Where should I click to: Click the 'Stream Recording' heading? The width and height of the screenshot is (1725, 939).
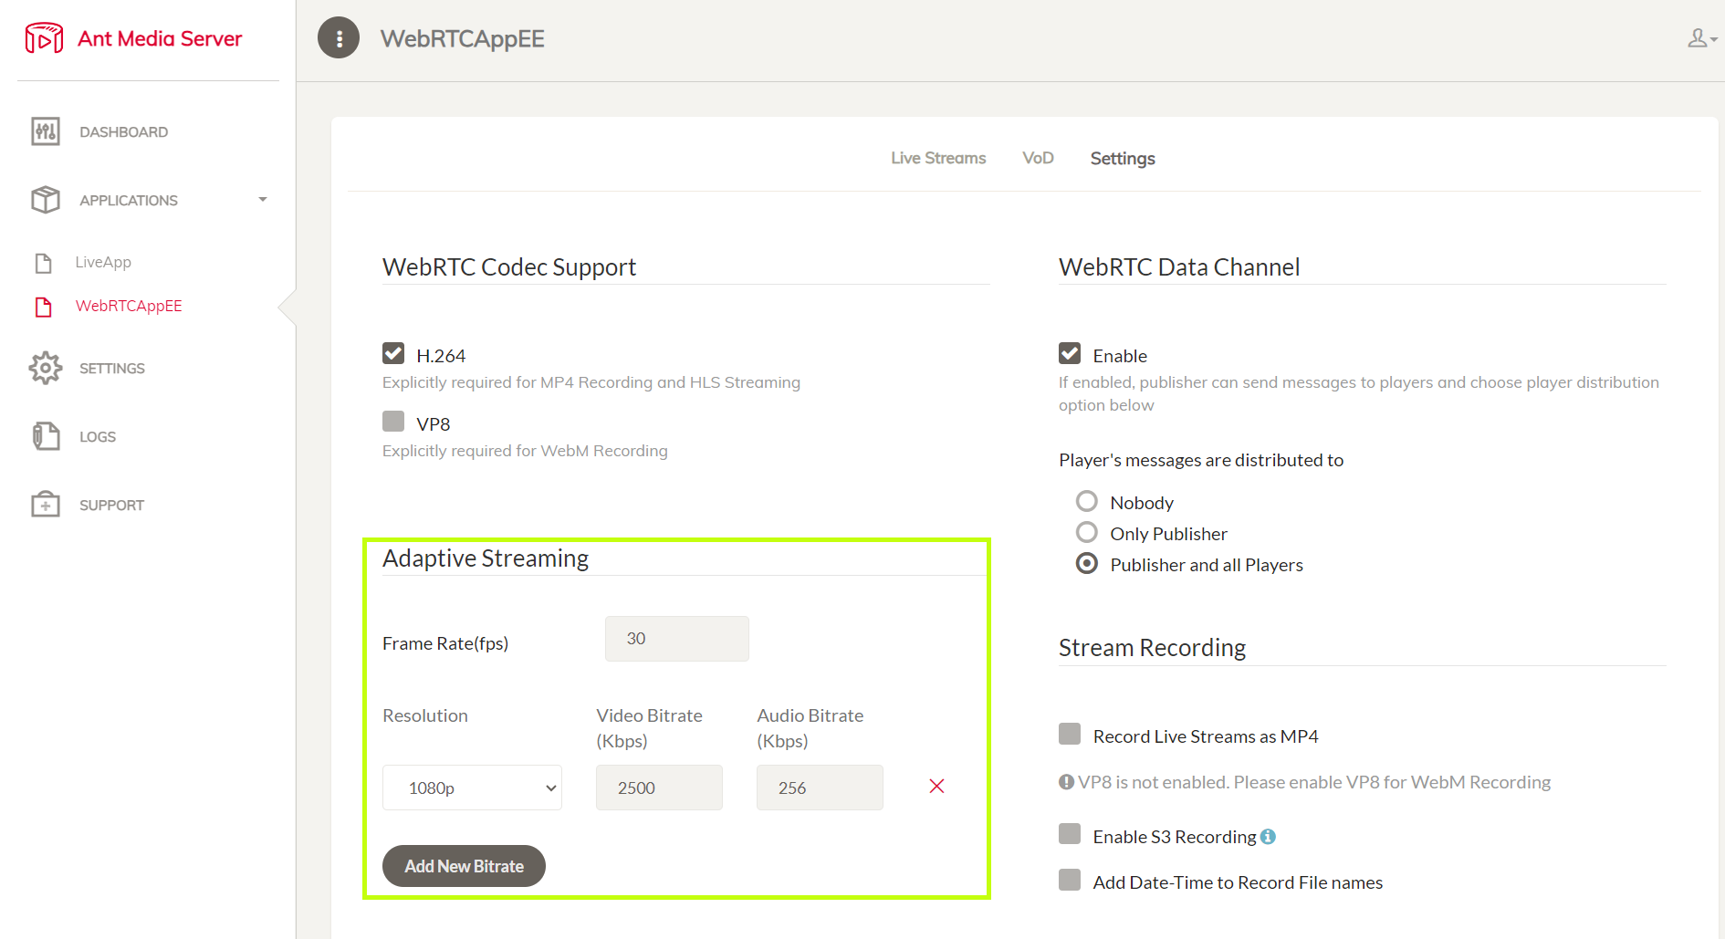coord(1152,648)
